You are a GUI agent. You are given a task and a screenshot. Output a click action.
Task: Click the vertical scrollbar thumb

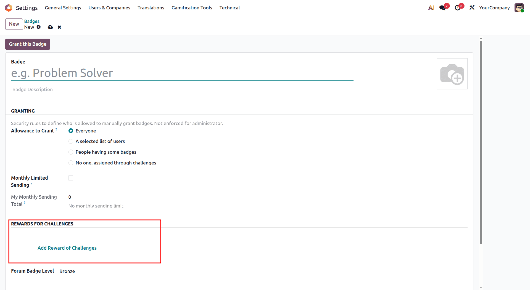coord(481,142)
